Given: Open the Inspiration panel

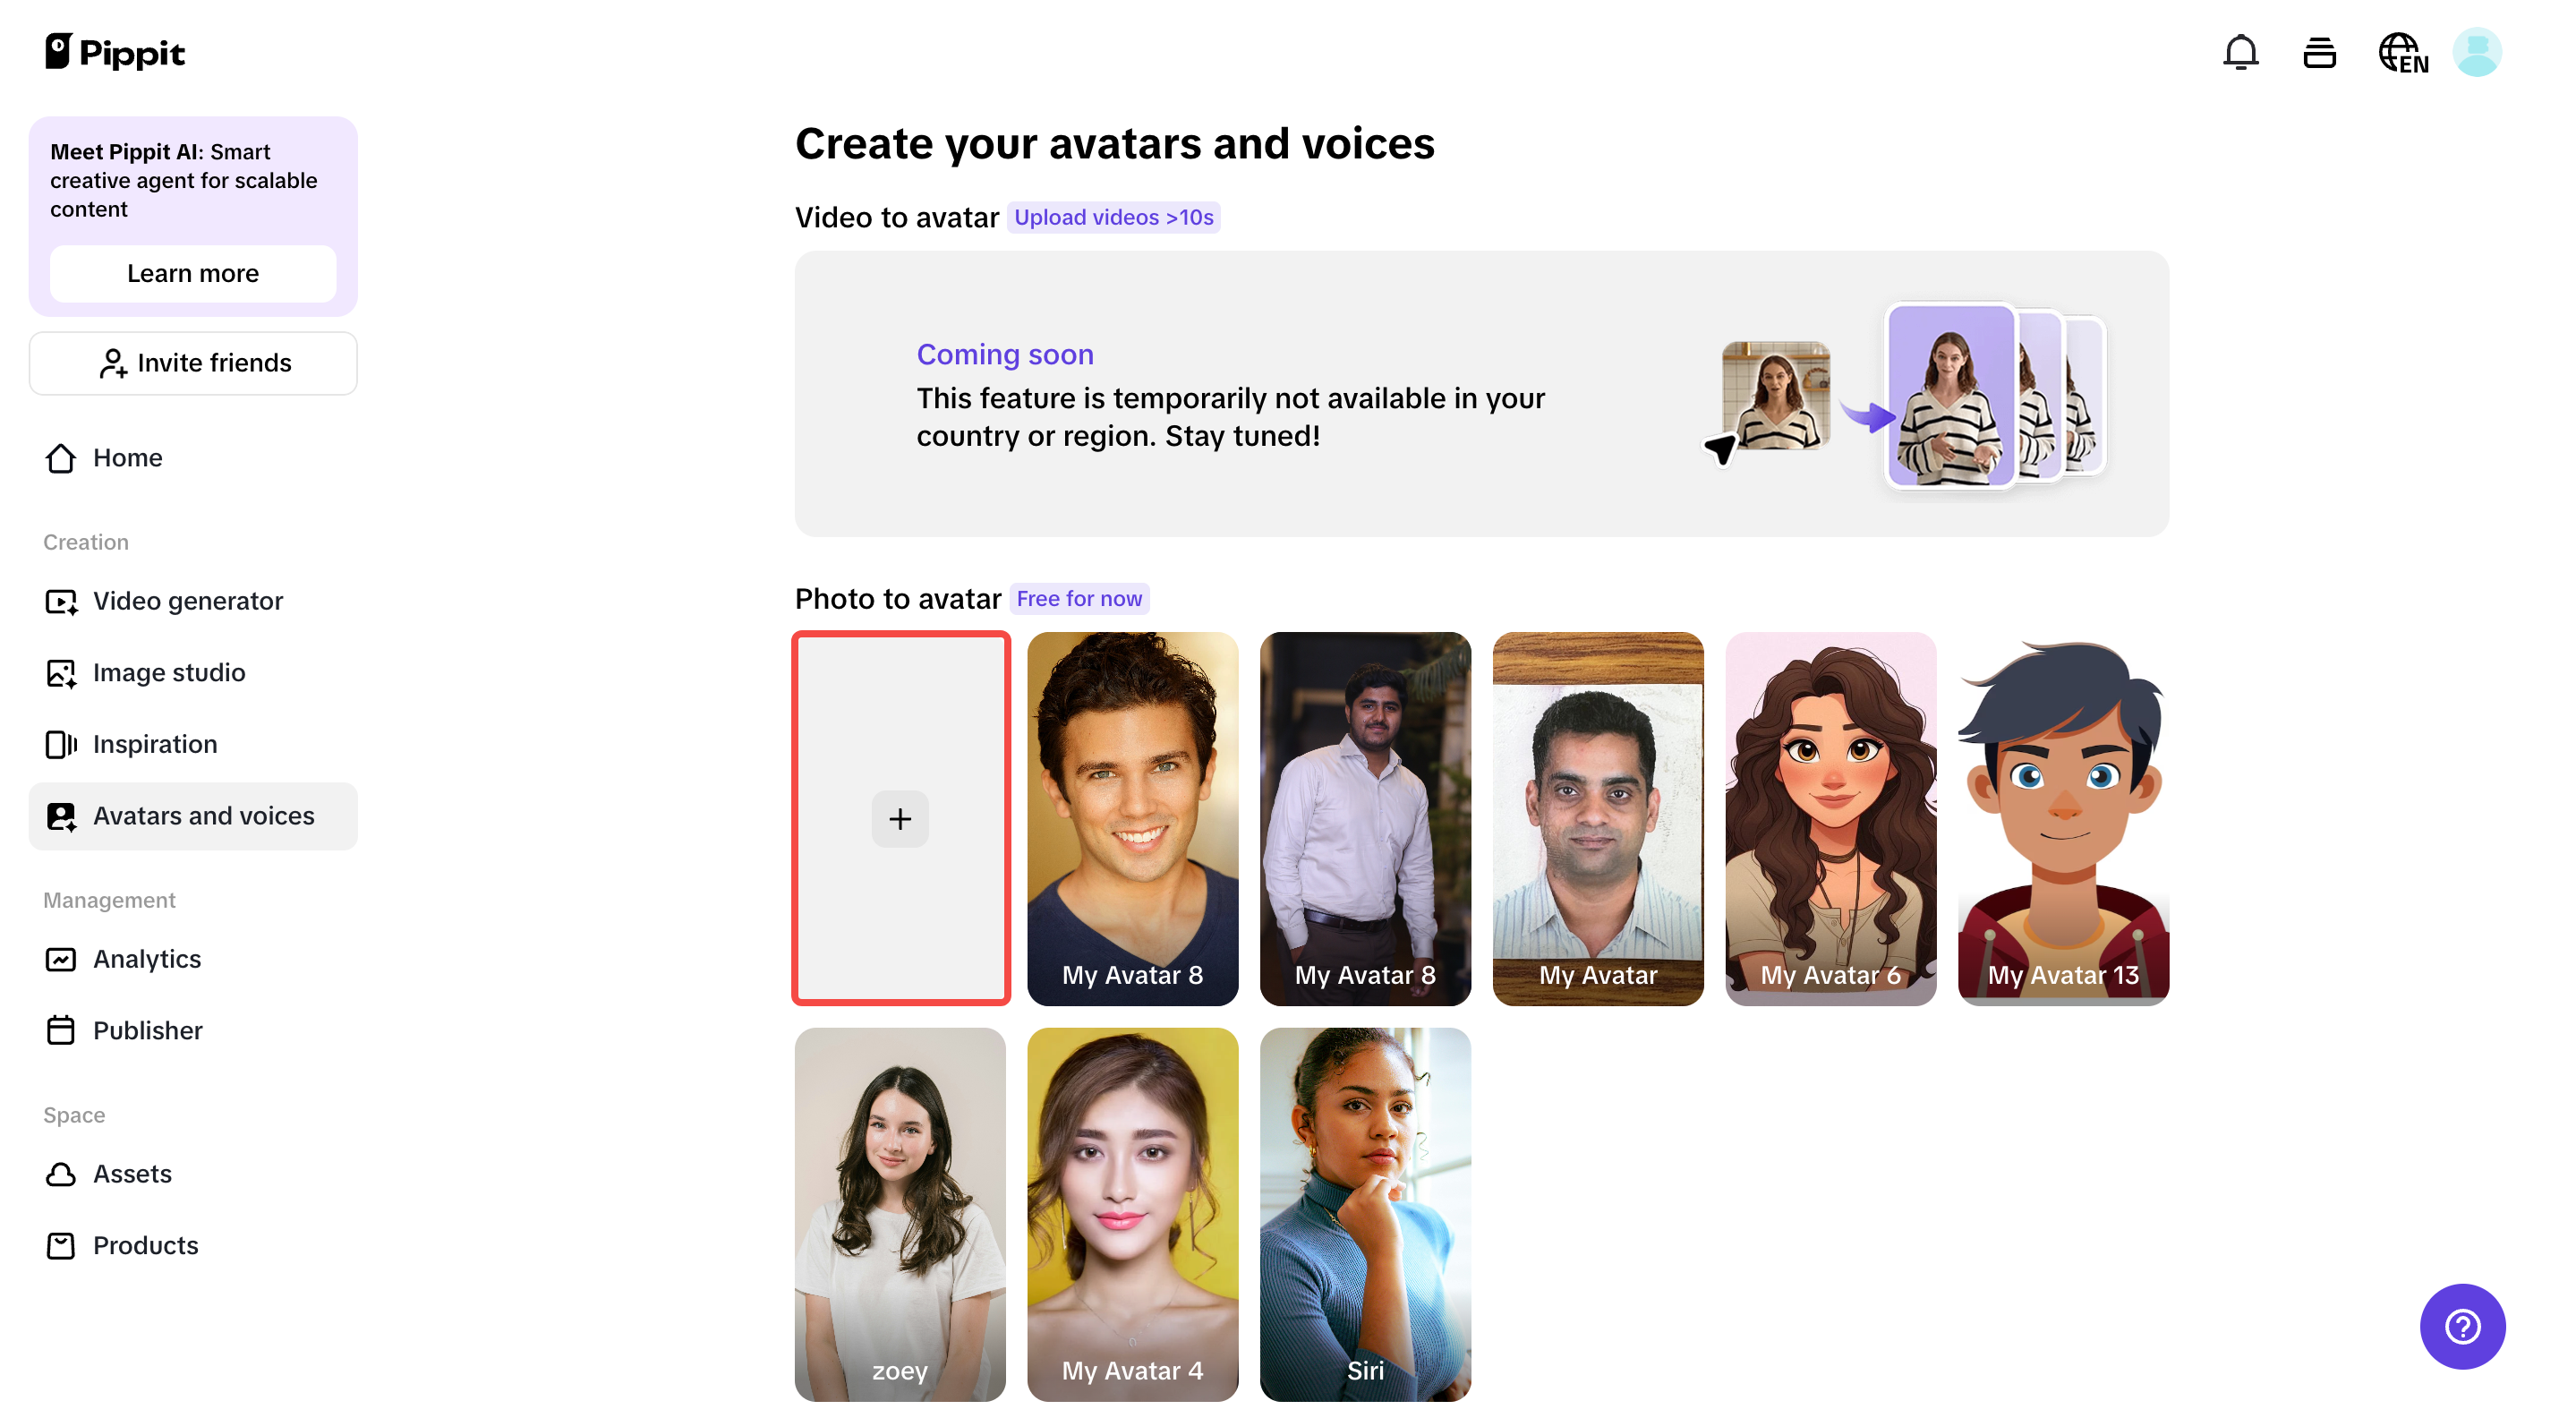Looking at the screenshot, I should (155, 744).
